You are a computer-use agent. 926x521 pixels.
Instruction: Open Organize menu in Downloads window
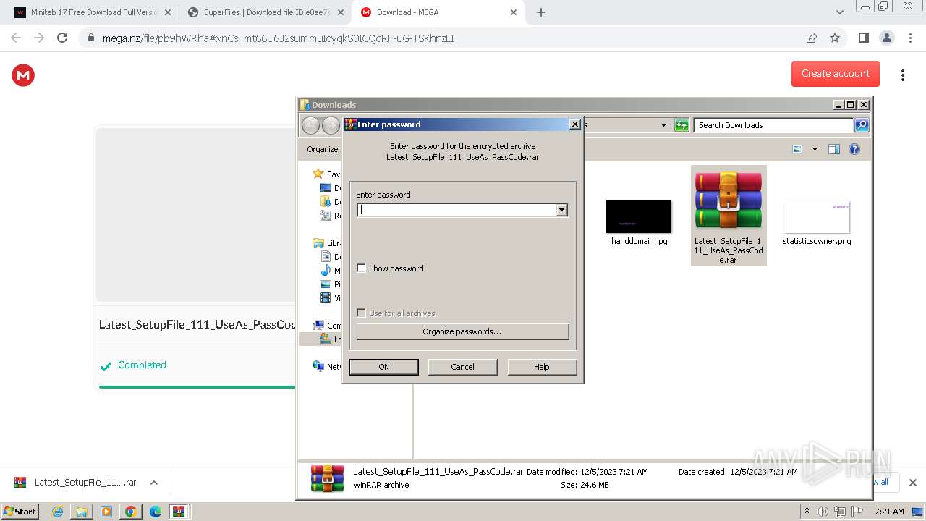pyautogui.click(x=323, y=149)
